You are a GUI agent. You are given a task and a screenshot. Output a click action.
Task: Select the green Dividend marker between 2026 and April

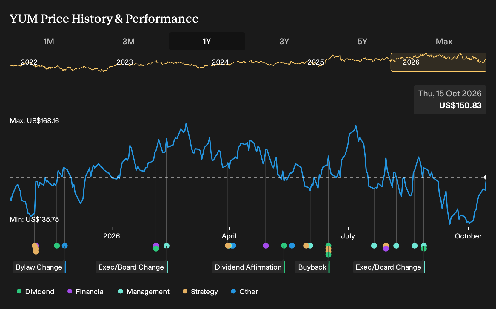156,249
